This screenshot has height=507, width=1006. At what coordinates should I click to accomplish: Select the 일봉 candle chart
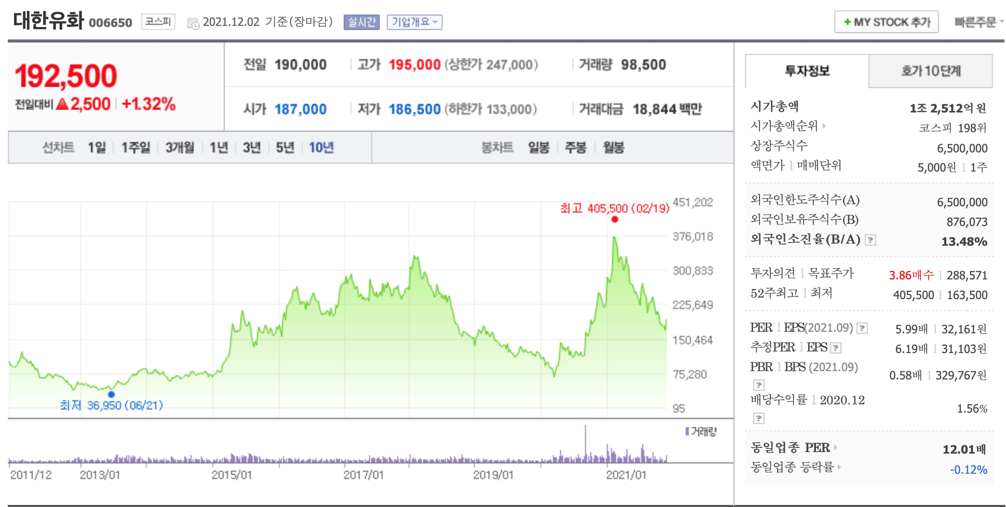539,148
